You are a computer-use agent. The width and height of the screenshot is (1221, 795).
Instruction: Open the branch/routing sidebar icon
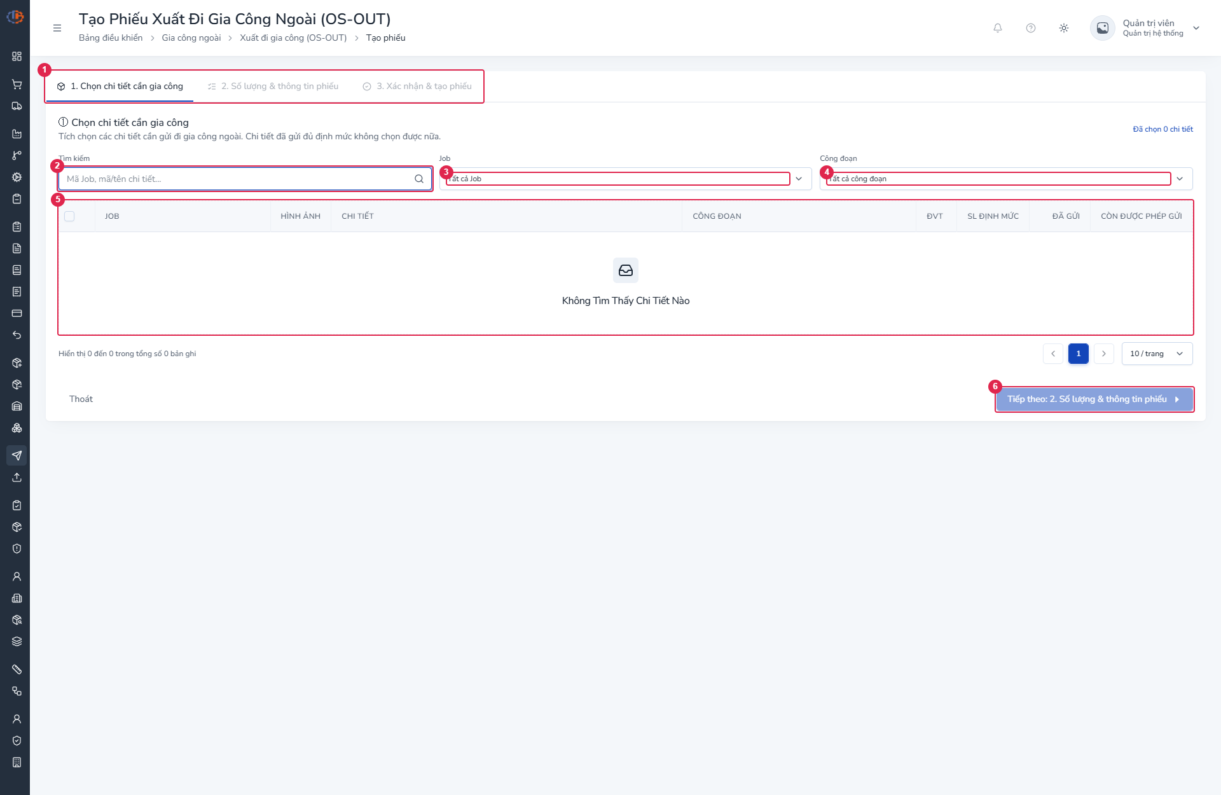coord(17,156)
